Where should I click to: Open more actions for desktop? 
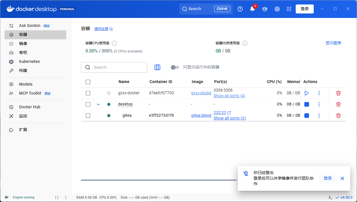pyautogui.click(x=319, y=104)
